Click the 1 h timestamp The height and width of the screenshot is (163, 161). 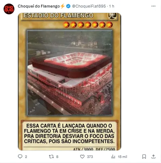click(x=112, y=6)
